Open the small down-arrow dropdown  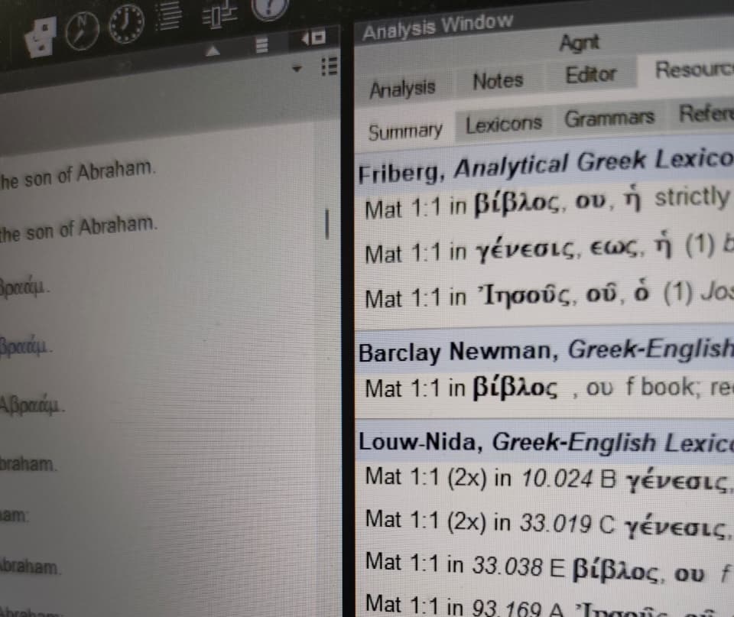[x=298, y=67]
